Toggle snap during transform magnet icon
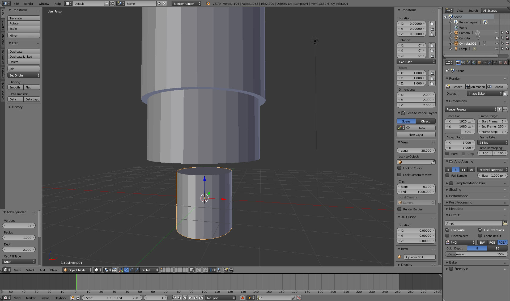The image size is (510, 301). pos(205,270)
